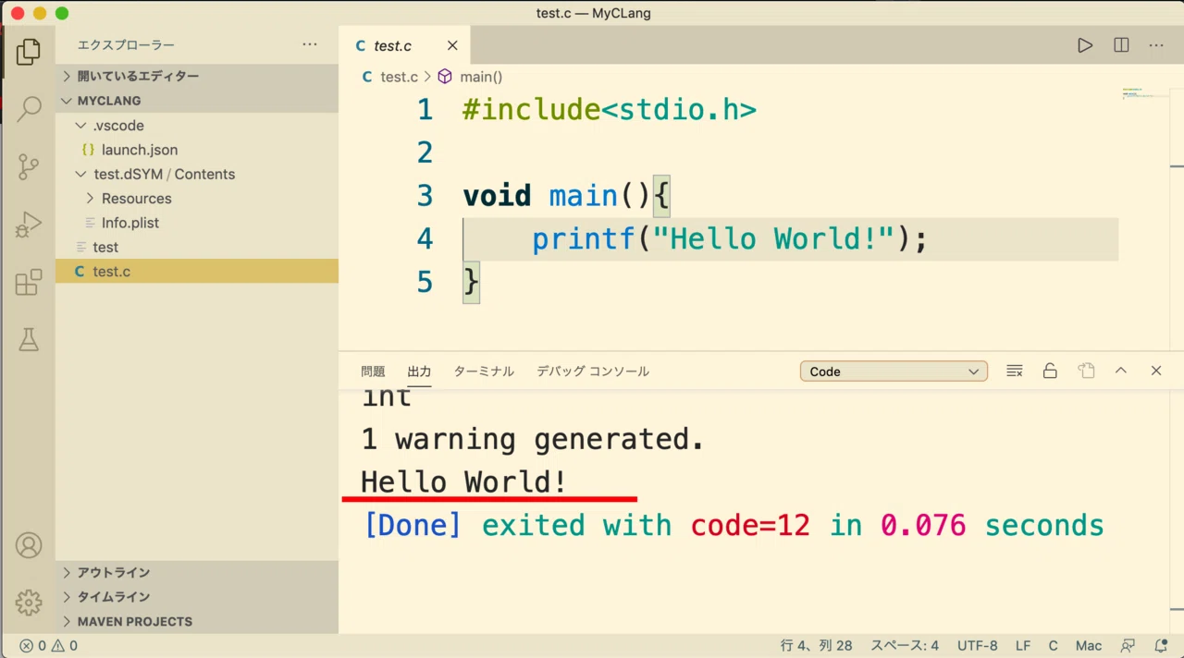Open editor more actions ellipsis

pyautogui.click(x=1156, y=45)
